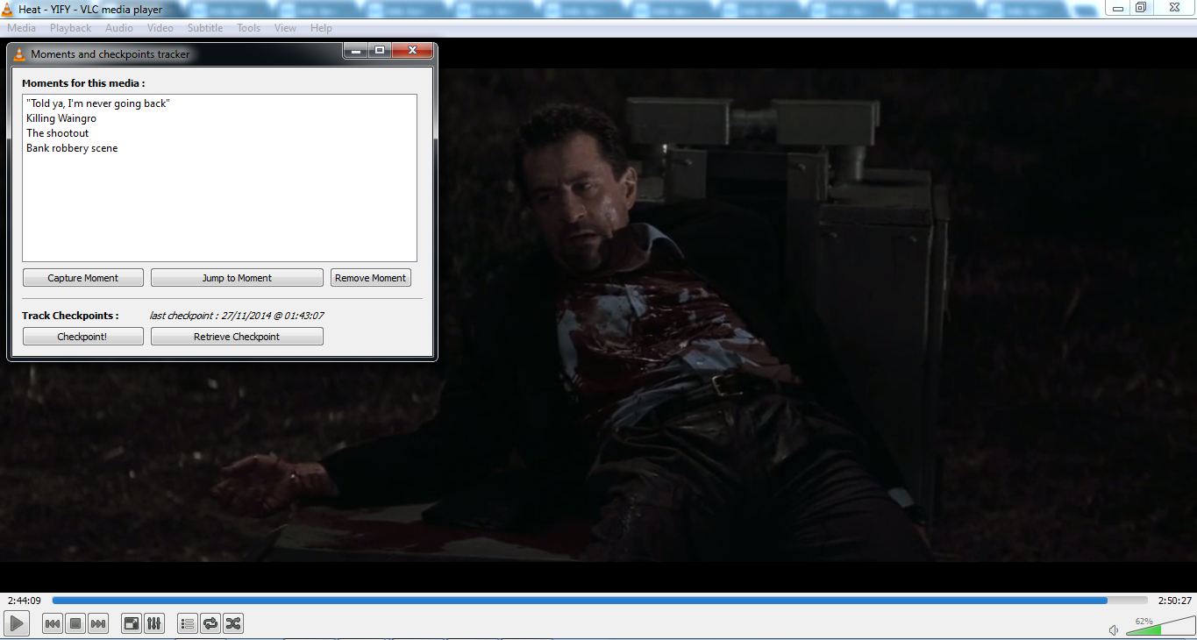
Task: Click elapsed time 2:44:09 label
Action: tap(25, 601)
